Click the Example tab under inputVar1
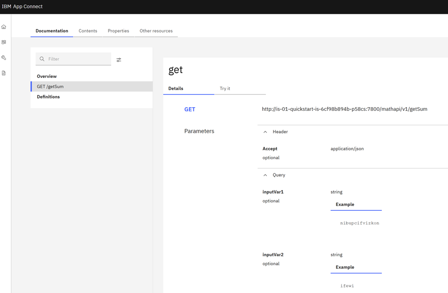The width and height of the screenshot is (448, 293). [x=356, y=204]
